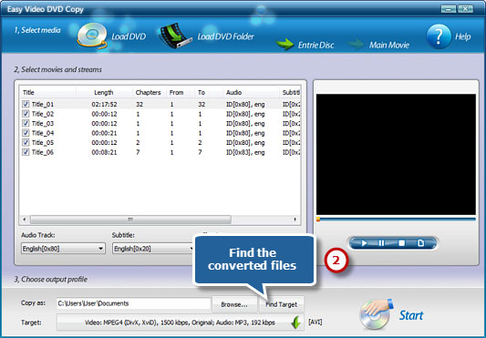
Task: Pause the preview video
Action: (x=381, y=243)
